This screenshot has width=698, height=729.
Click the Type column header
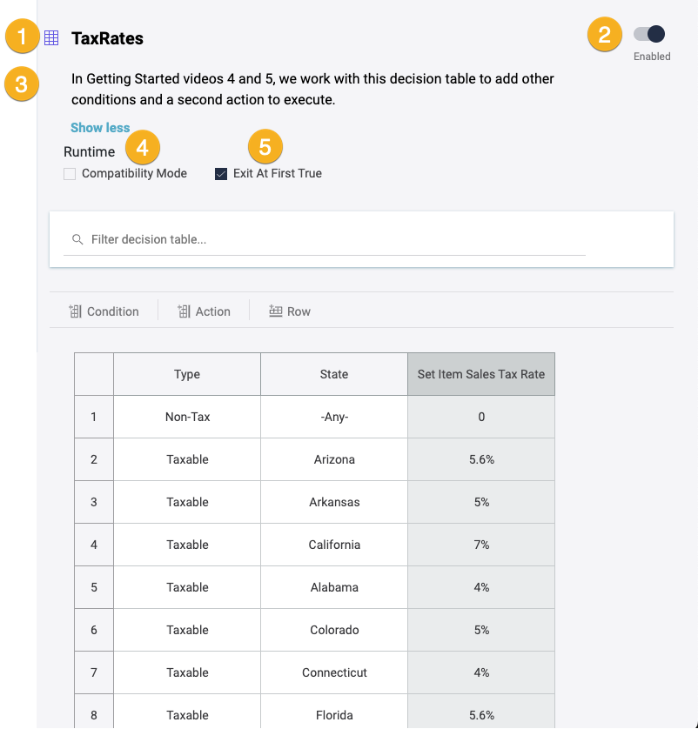coord(187,374)
